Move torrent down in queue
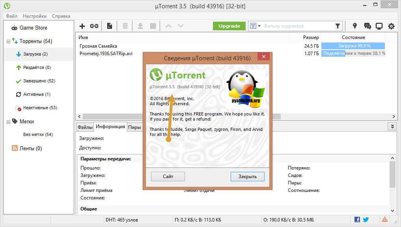The width and height of the screenshot is (401, 227). [181, 26]
